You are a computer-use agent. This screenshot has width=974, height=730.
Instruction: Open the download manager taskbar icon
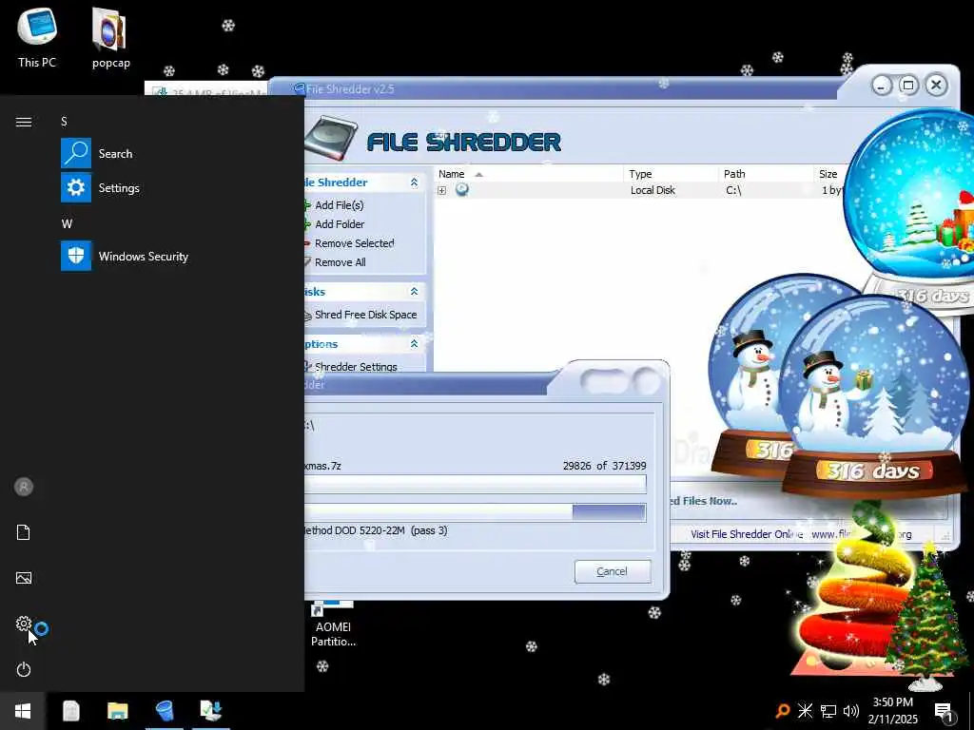pos(211,711)
